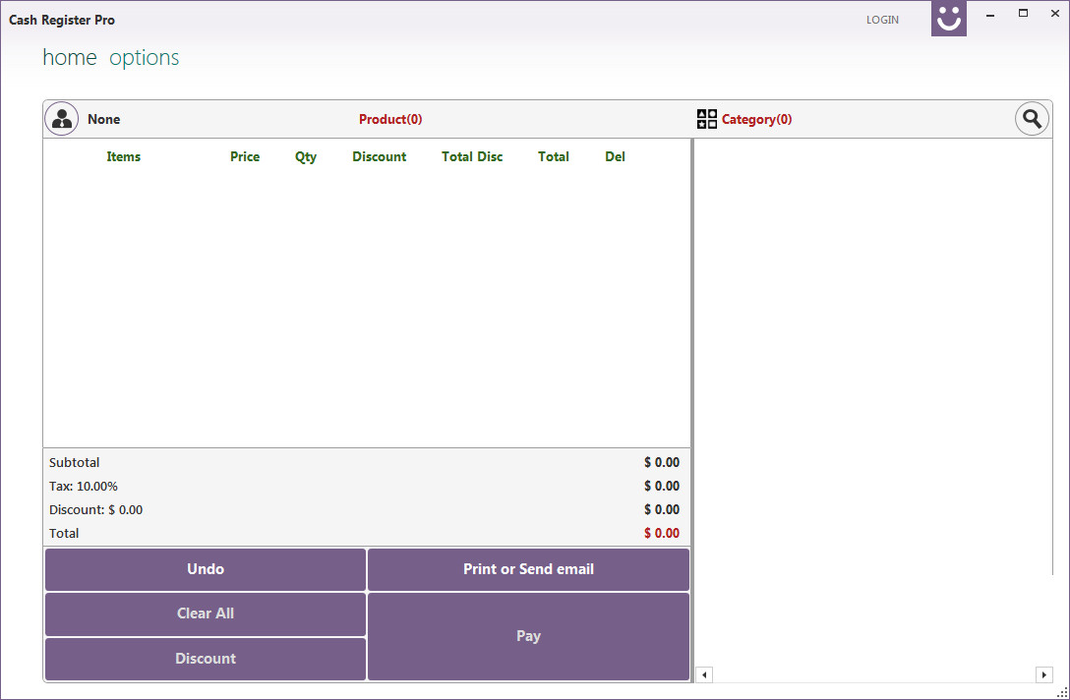1070x700 pixels.
Task: Click the right arrow of the bottom scrollbar
Action: 1043,674
